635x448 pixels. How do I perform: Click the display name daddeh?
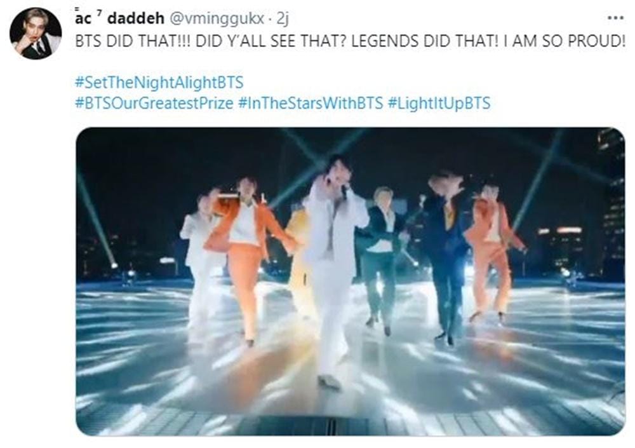point(136,18)
